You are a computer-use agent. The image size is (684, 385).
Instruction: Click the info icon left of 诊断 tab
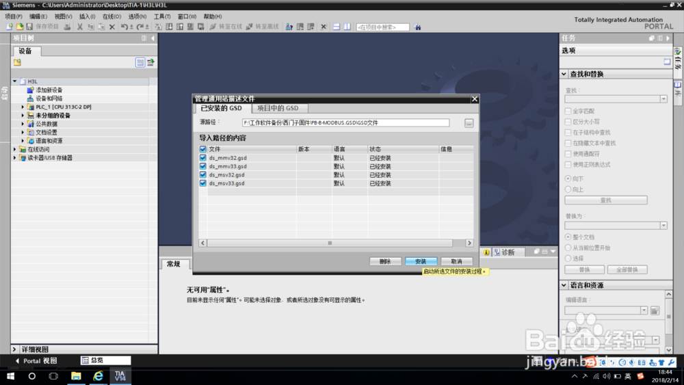pos(486,252)
